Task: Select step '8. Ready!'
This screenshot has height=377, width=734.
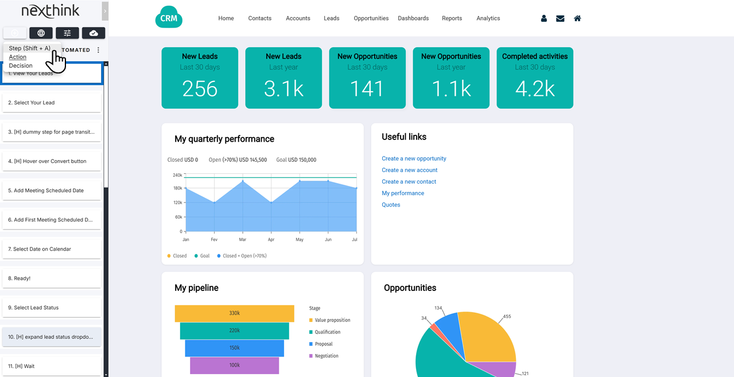Action: [52, 278]
